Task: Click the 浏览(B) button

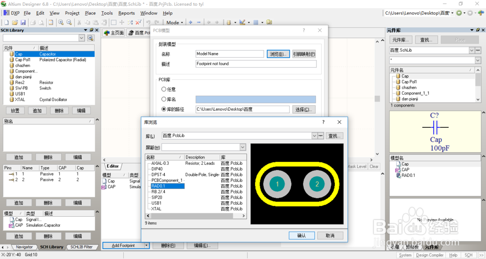Action: pos(278,54)
